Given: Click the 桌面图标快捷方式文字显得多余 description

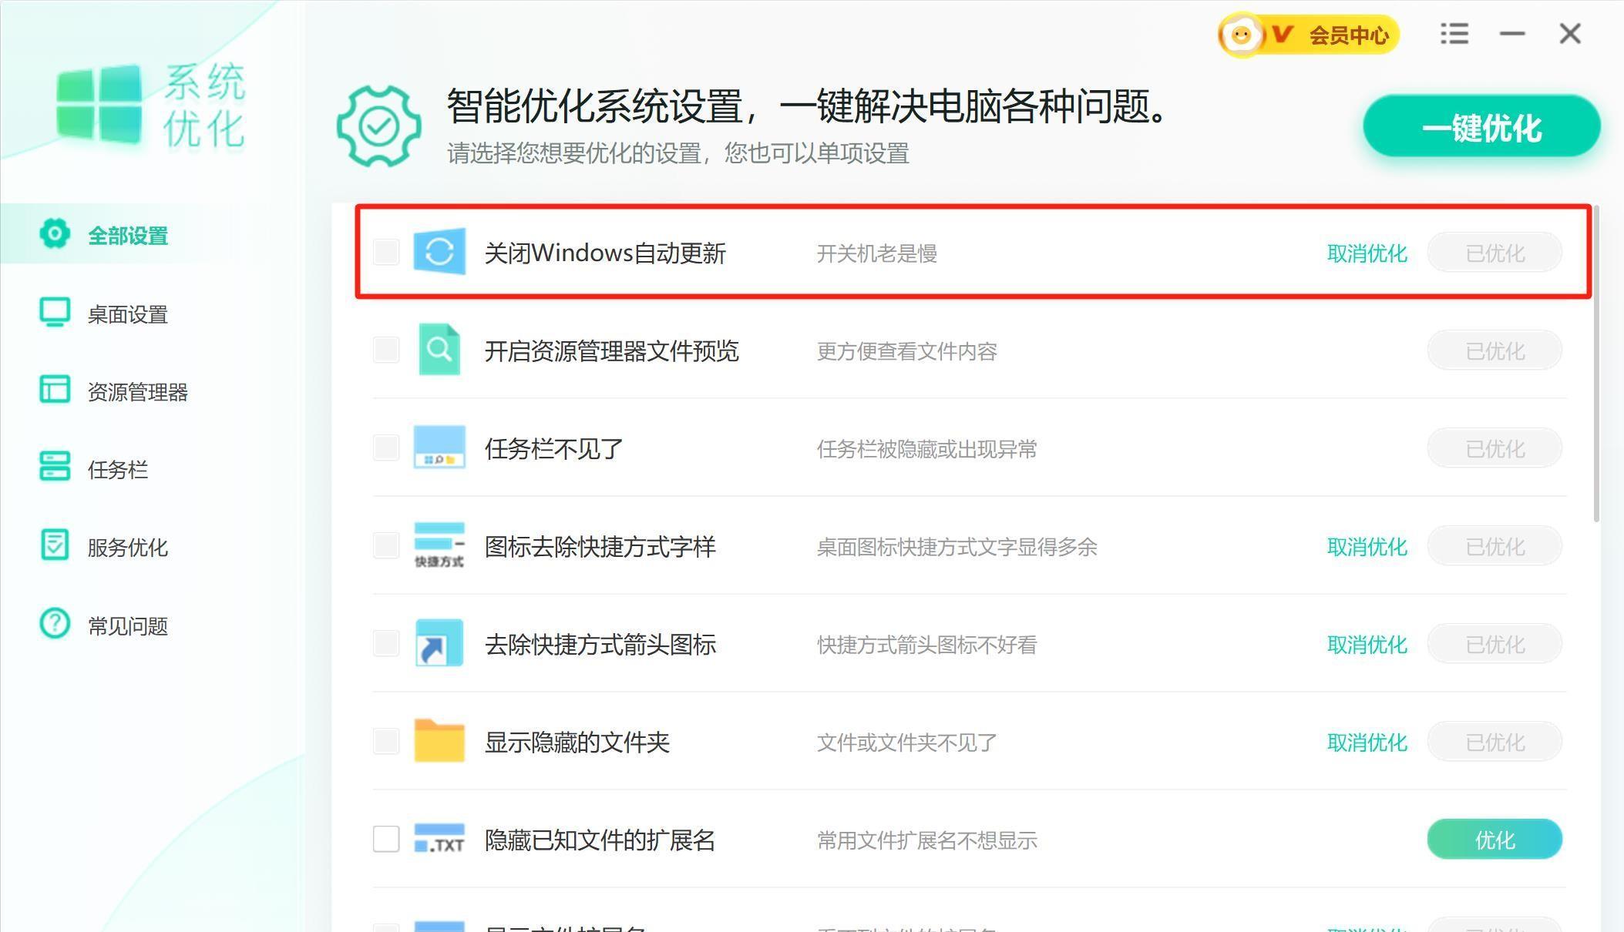Looking at the screenshot, I should pos(957,547).
